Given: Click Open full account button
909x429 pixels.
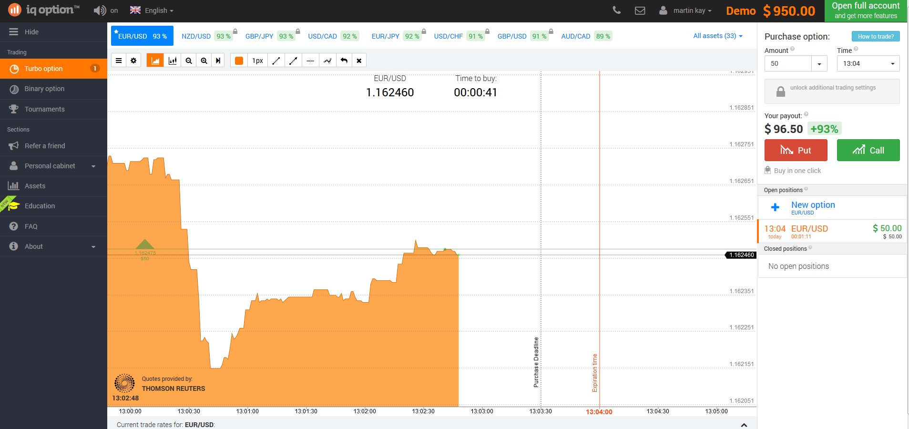Looking at the screenshot, I should pos(866,10).
